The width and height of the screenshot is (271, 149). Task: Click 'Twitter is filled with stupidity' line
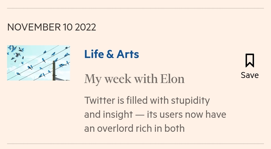(x=147, y=100)
